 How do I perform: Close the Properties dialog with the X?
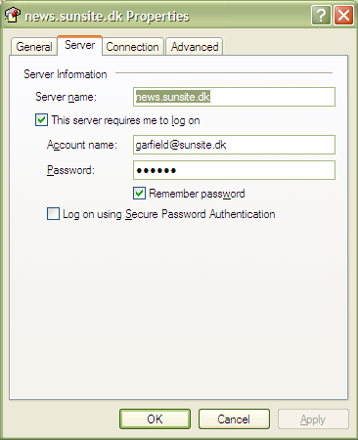(343, 15)
